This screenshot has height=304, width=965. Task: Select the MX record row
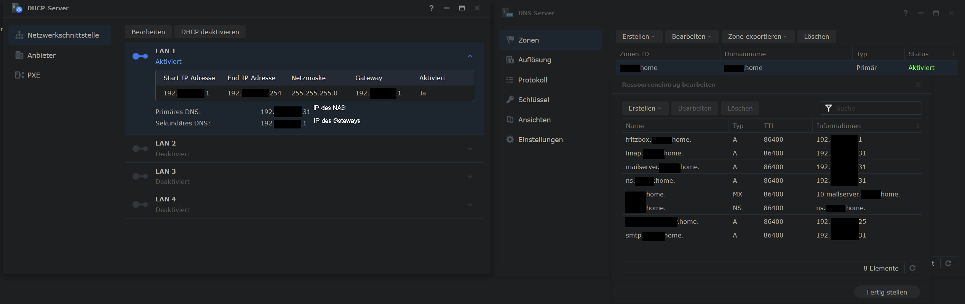(772, 194)
